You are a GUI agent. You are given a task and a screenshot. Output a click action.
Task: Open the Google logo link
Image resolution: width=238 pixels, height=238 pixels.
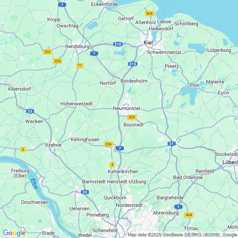14,233
